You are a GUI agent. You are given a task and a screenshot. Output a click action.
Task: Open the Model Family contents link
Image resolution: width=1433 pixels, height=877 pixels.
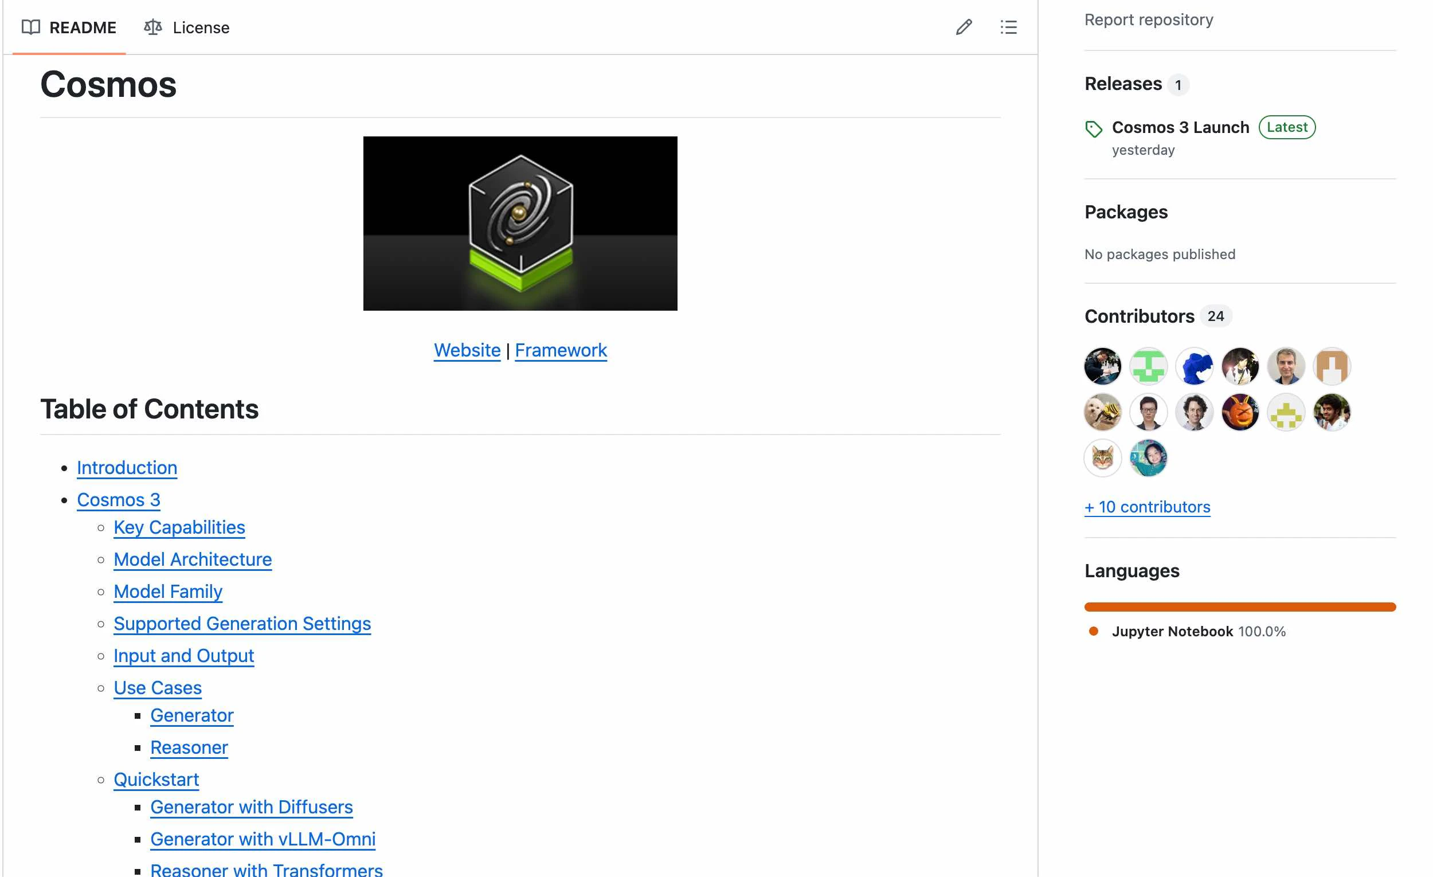[x=168, y=592]
